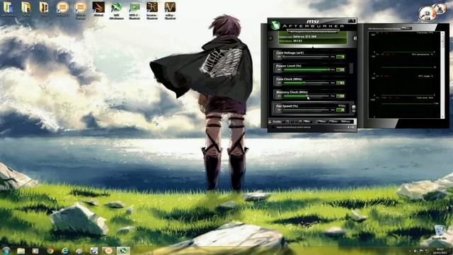Click the Memory Clock slider
This screenshot has width=453, height=255.
coord(306,96)
